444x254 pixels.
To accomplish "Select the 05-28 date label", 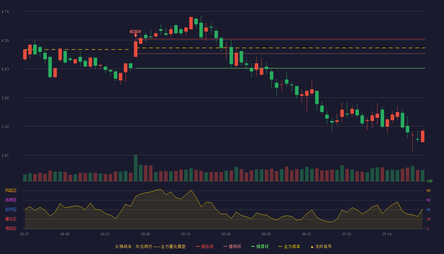I will click(x=226, y=234).
